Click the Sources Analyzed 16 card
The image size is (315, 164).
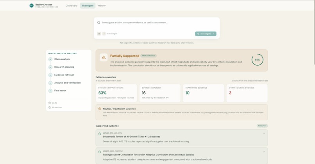[x=160, y=93]
